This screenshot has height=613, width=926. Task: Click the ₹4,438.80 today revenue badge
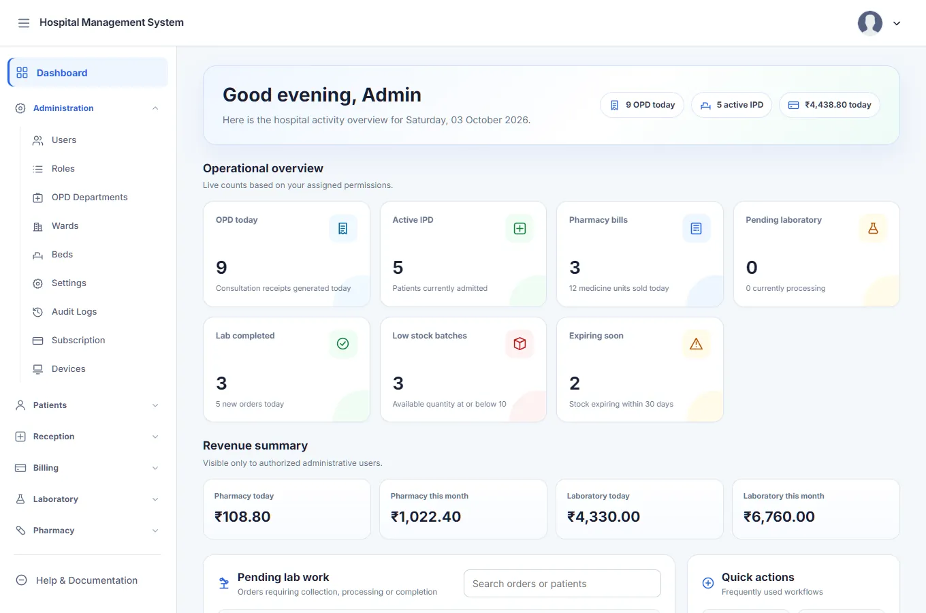829,105
